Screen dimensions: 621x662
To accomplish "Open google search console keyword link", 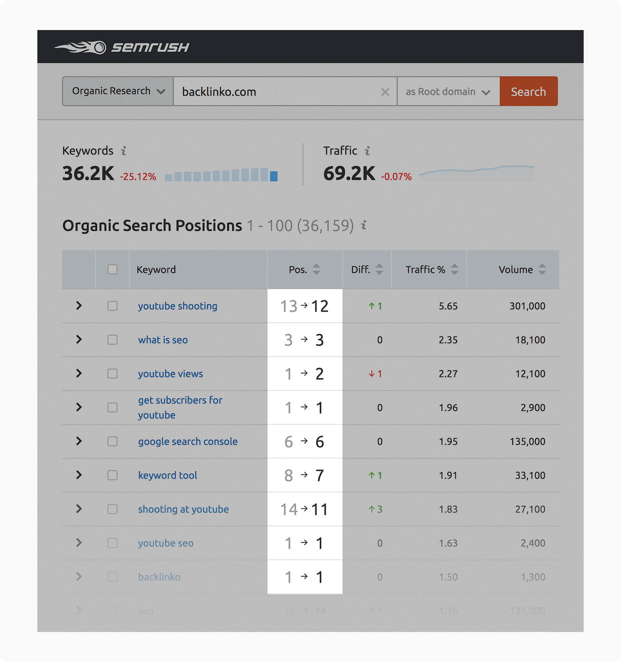I will click(188, 442).
